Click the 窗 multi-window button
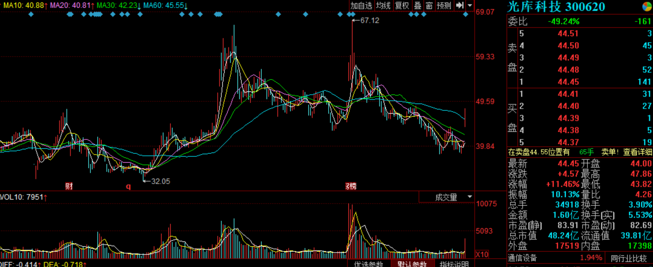Image resolution: width=653 pixels, height=267 pixels. [429, 6]
